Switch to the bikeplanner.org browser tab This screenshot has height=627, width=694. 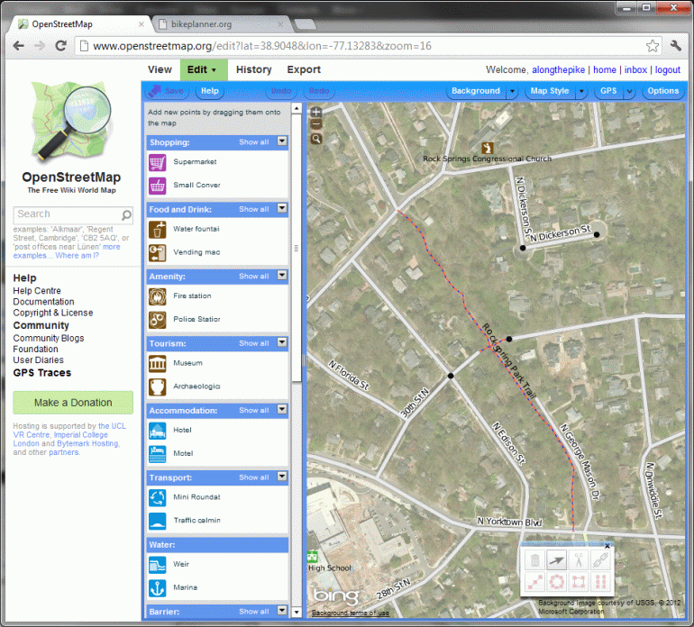(221, 24)
